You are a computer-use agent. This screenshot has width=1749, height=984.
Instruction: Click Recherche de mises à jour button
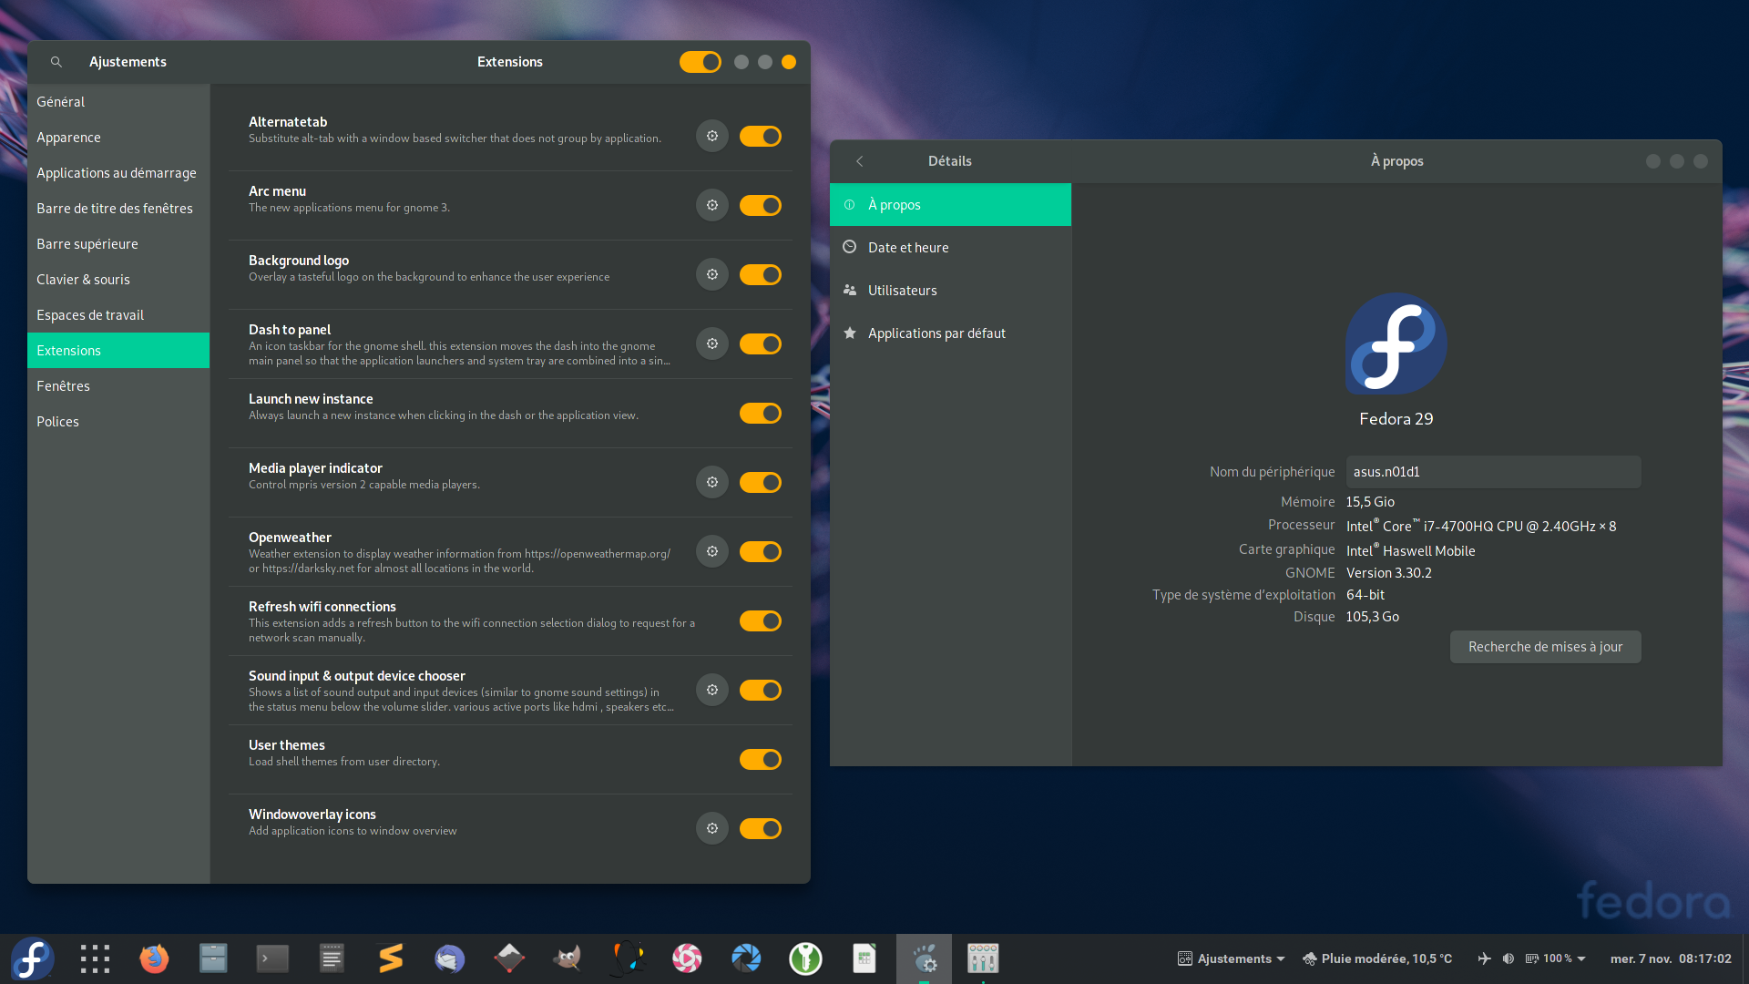click(x=1545, y=647)
